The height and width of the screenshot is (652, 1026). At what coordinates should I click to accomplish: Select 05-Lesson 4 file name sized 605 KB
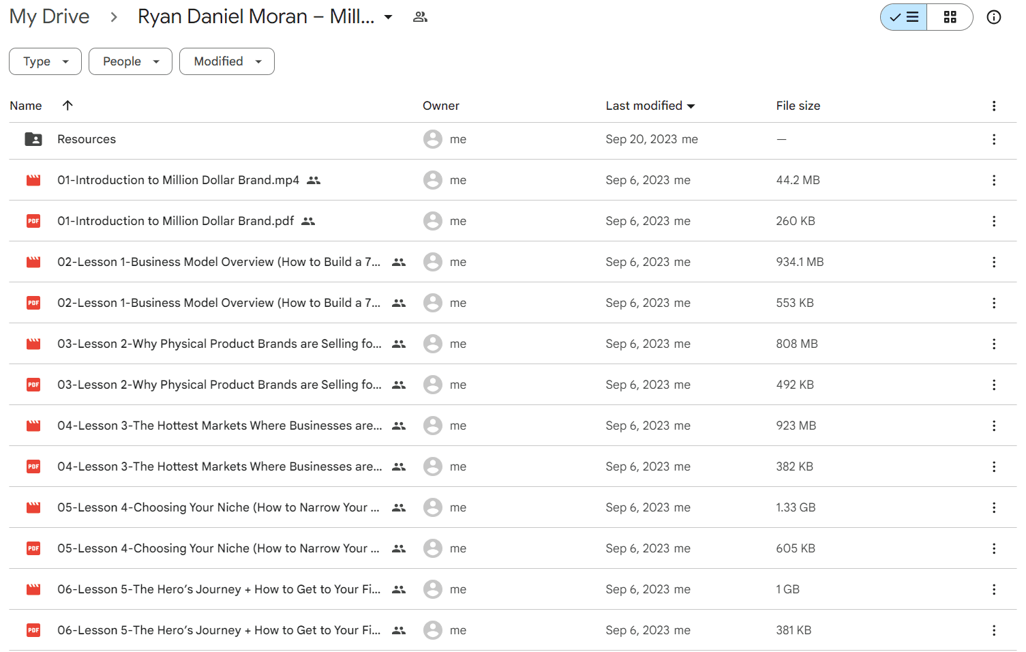[x=218, y=548]
